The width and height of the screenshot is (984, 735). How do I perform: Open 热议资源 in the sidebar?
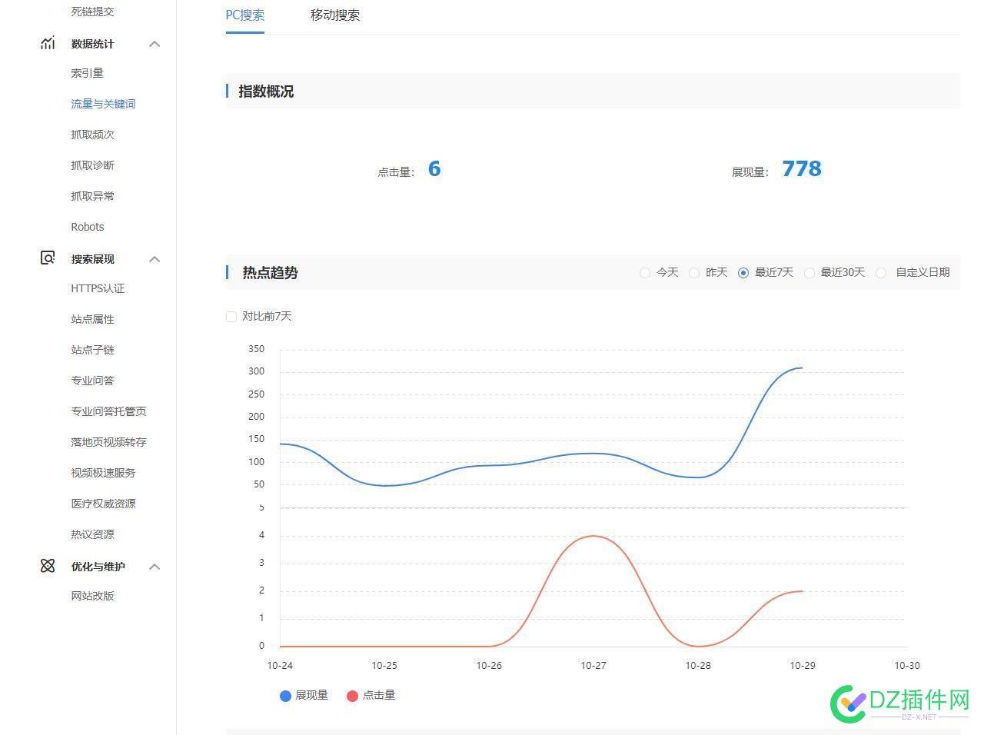click(92, 534)
